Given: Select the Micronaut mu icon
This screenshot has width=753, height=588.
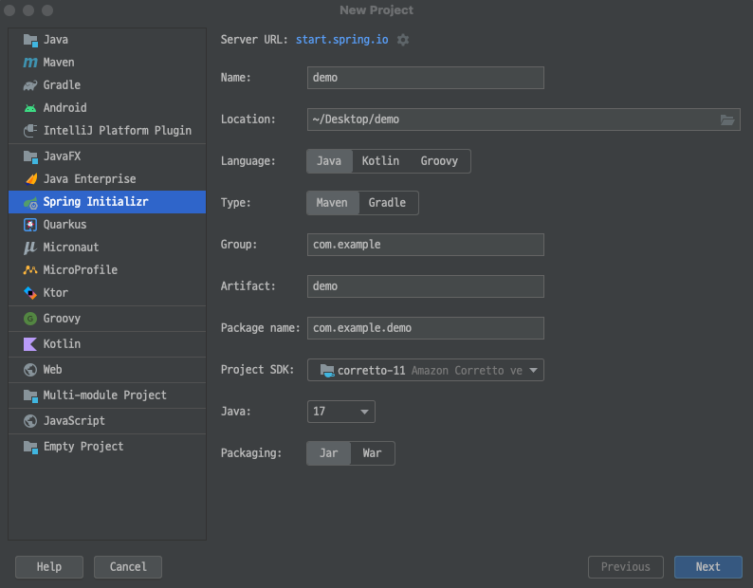Looking at the screenshot, I should pos(29,248).
